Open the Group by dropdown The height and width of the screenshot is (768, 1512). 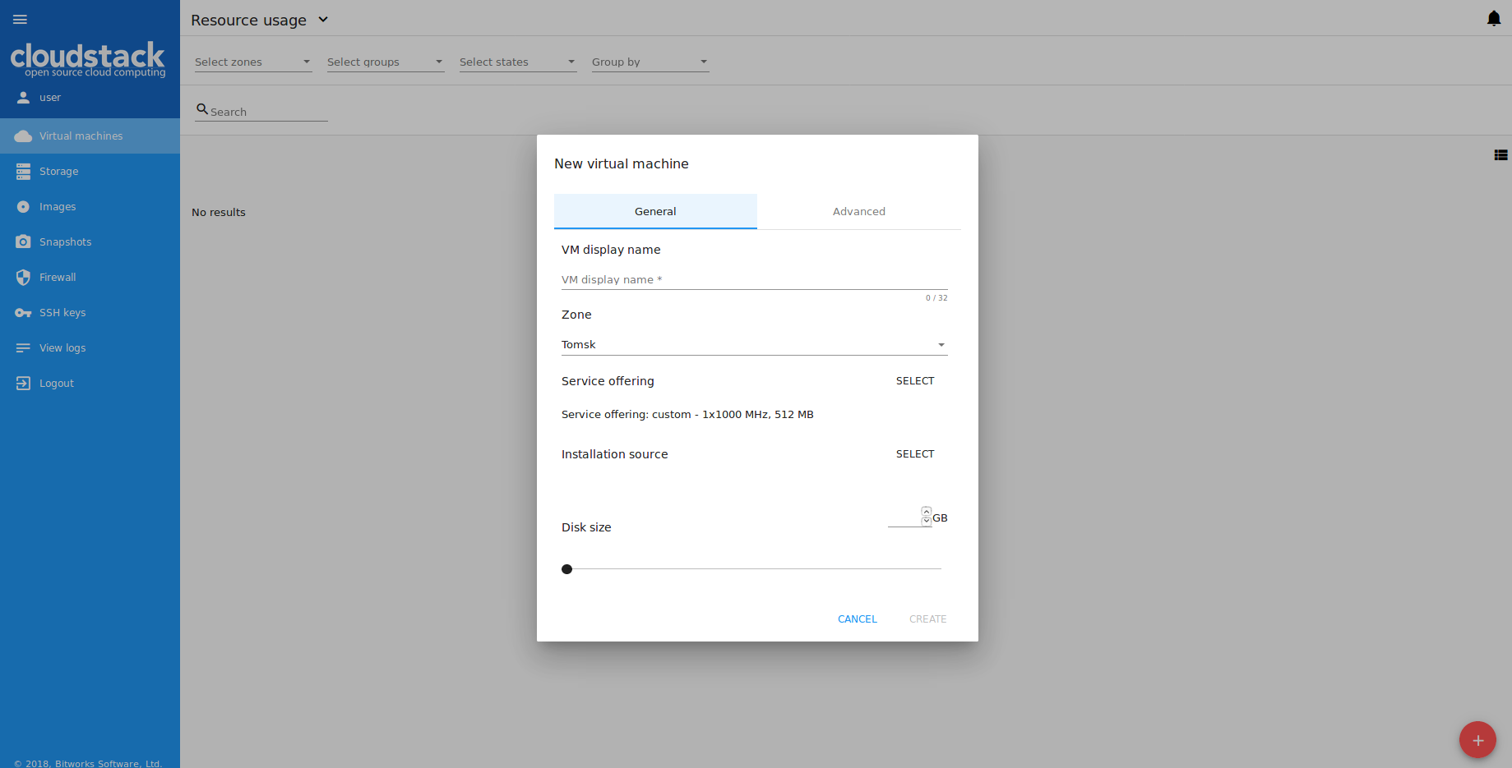(650, 62)
